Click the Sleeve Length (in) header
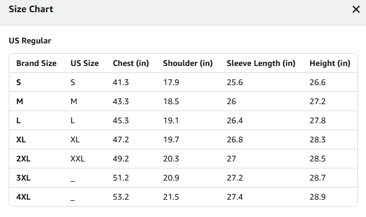This screenshot has width=366, height=217. [x=261, y=63]
